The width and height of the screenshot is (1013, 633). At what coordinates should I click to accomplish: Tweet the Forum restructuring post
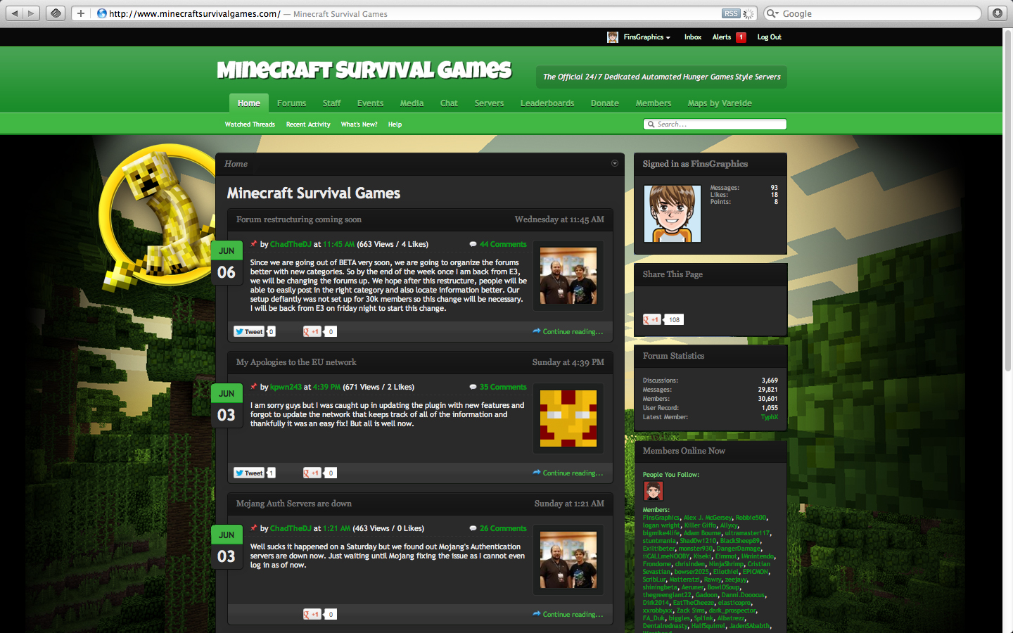[x=249, y=331]
